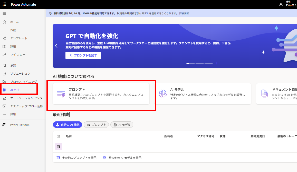Sort by 最終変更日 column arrow
Image resolution: width=297 pixels, height=172 pixels.
pos(267,136)
